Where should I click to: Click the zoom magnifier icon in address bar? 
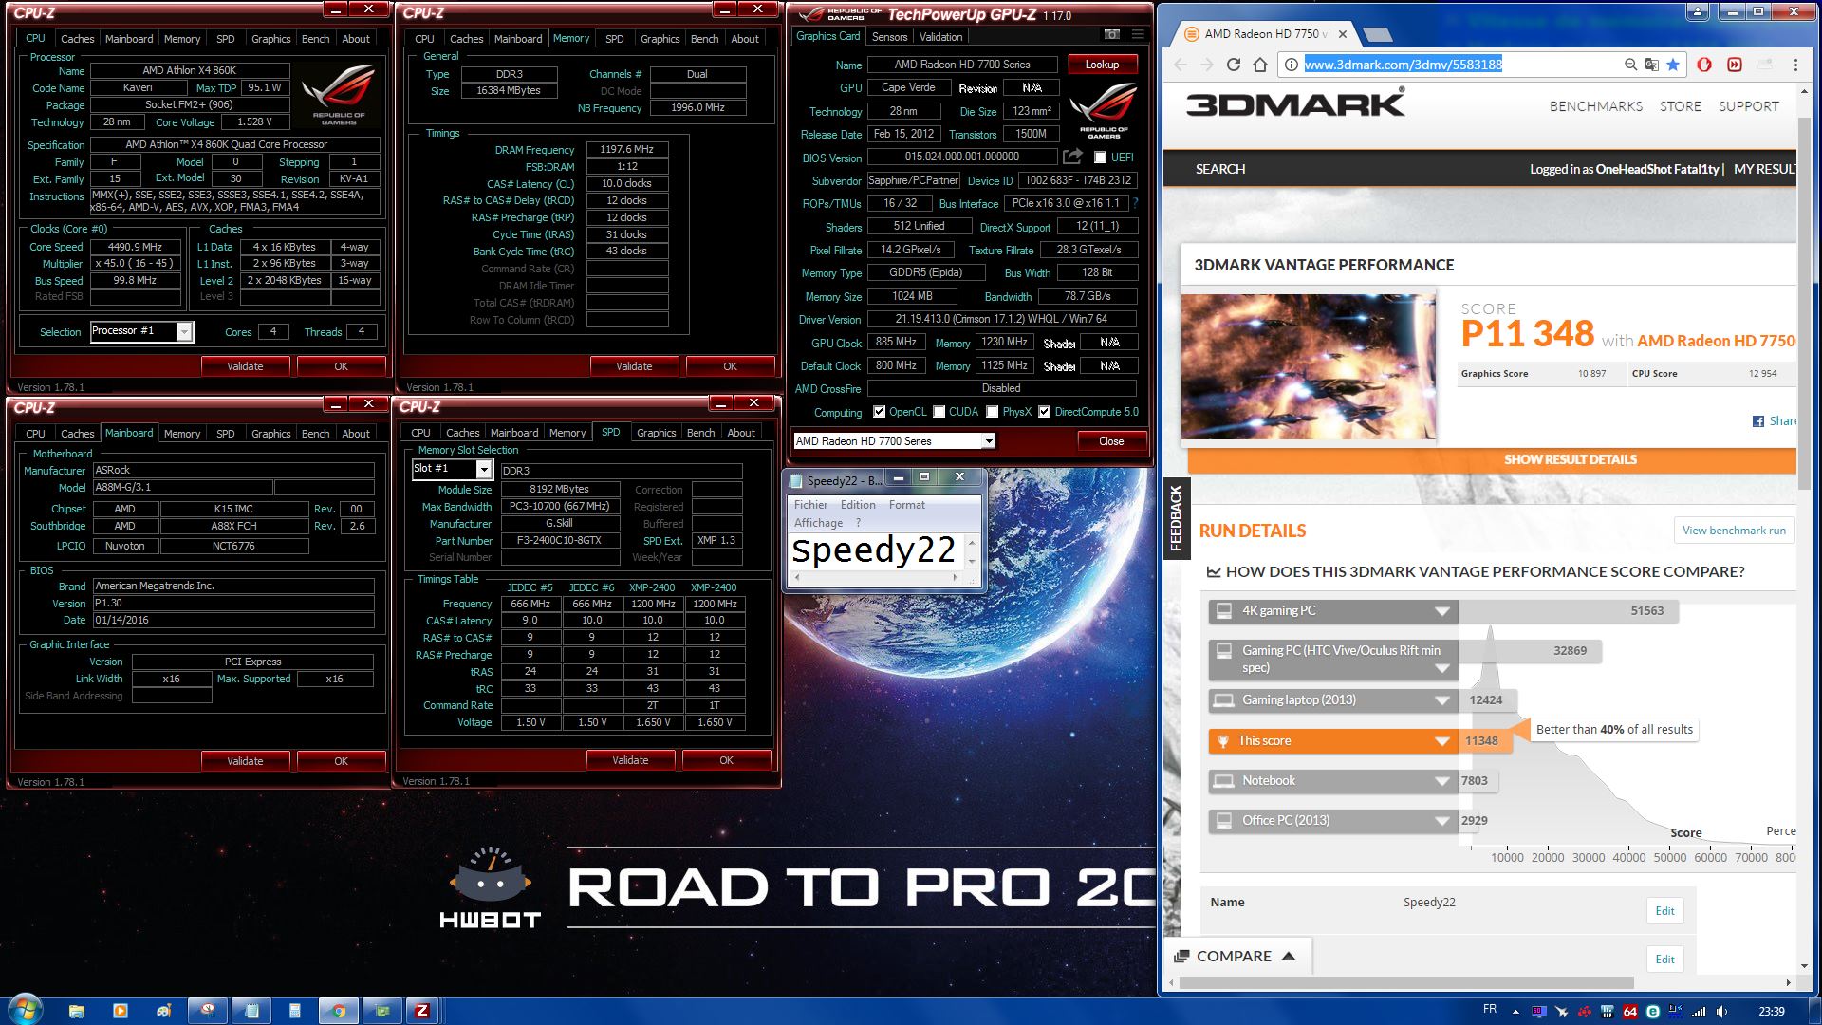point(1630,65)
